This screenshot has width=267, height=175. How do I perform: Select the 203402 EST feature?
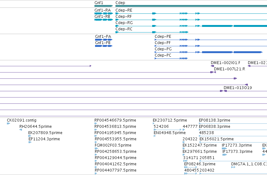coord(233,173)
